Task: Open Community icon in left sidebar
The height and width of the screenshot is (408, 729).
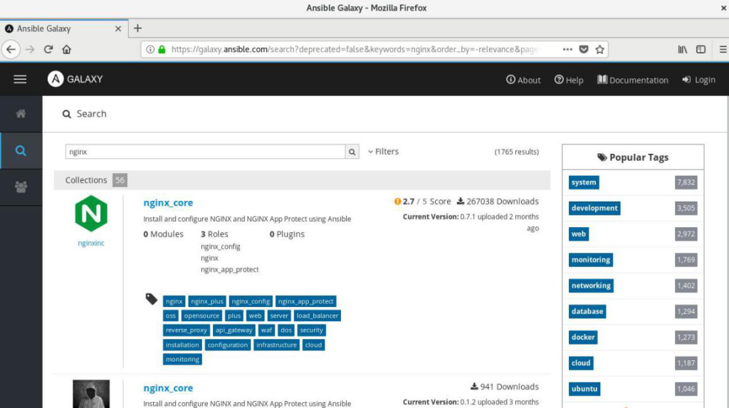Action: click(x=21, y=187)
